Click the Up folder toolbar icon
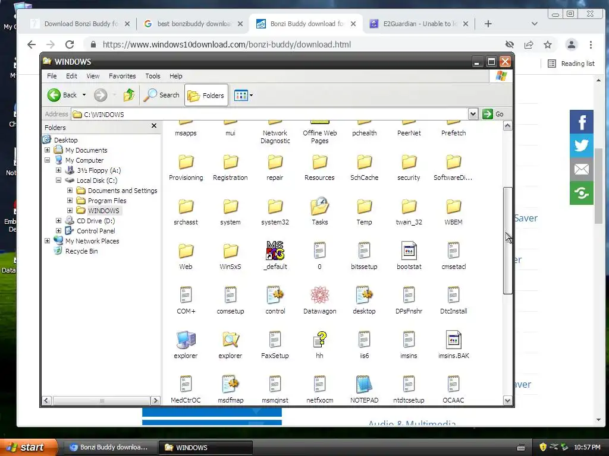The height and width of the screenshot is (456, 609). 129,95
